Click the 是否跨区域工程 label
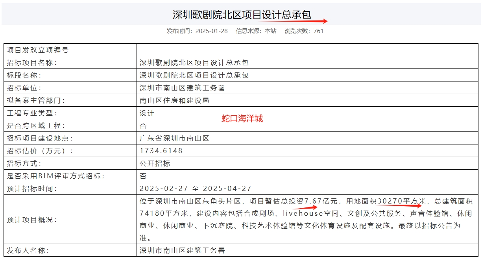The width and height of the screenshot is (482, 259). (36, 126)
